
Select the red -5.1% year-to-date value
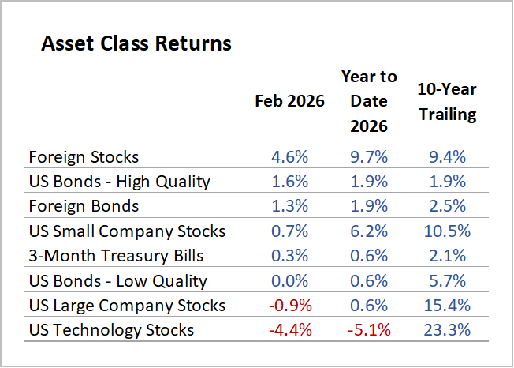pos(367,329)
